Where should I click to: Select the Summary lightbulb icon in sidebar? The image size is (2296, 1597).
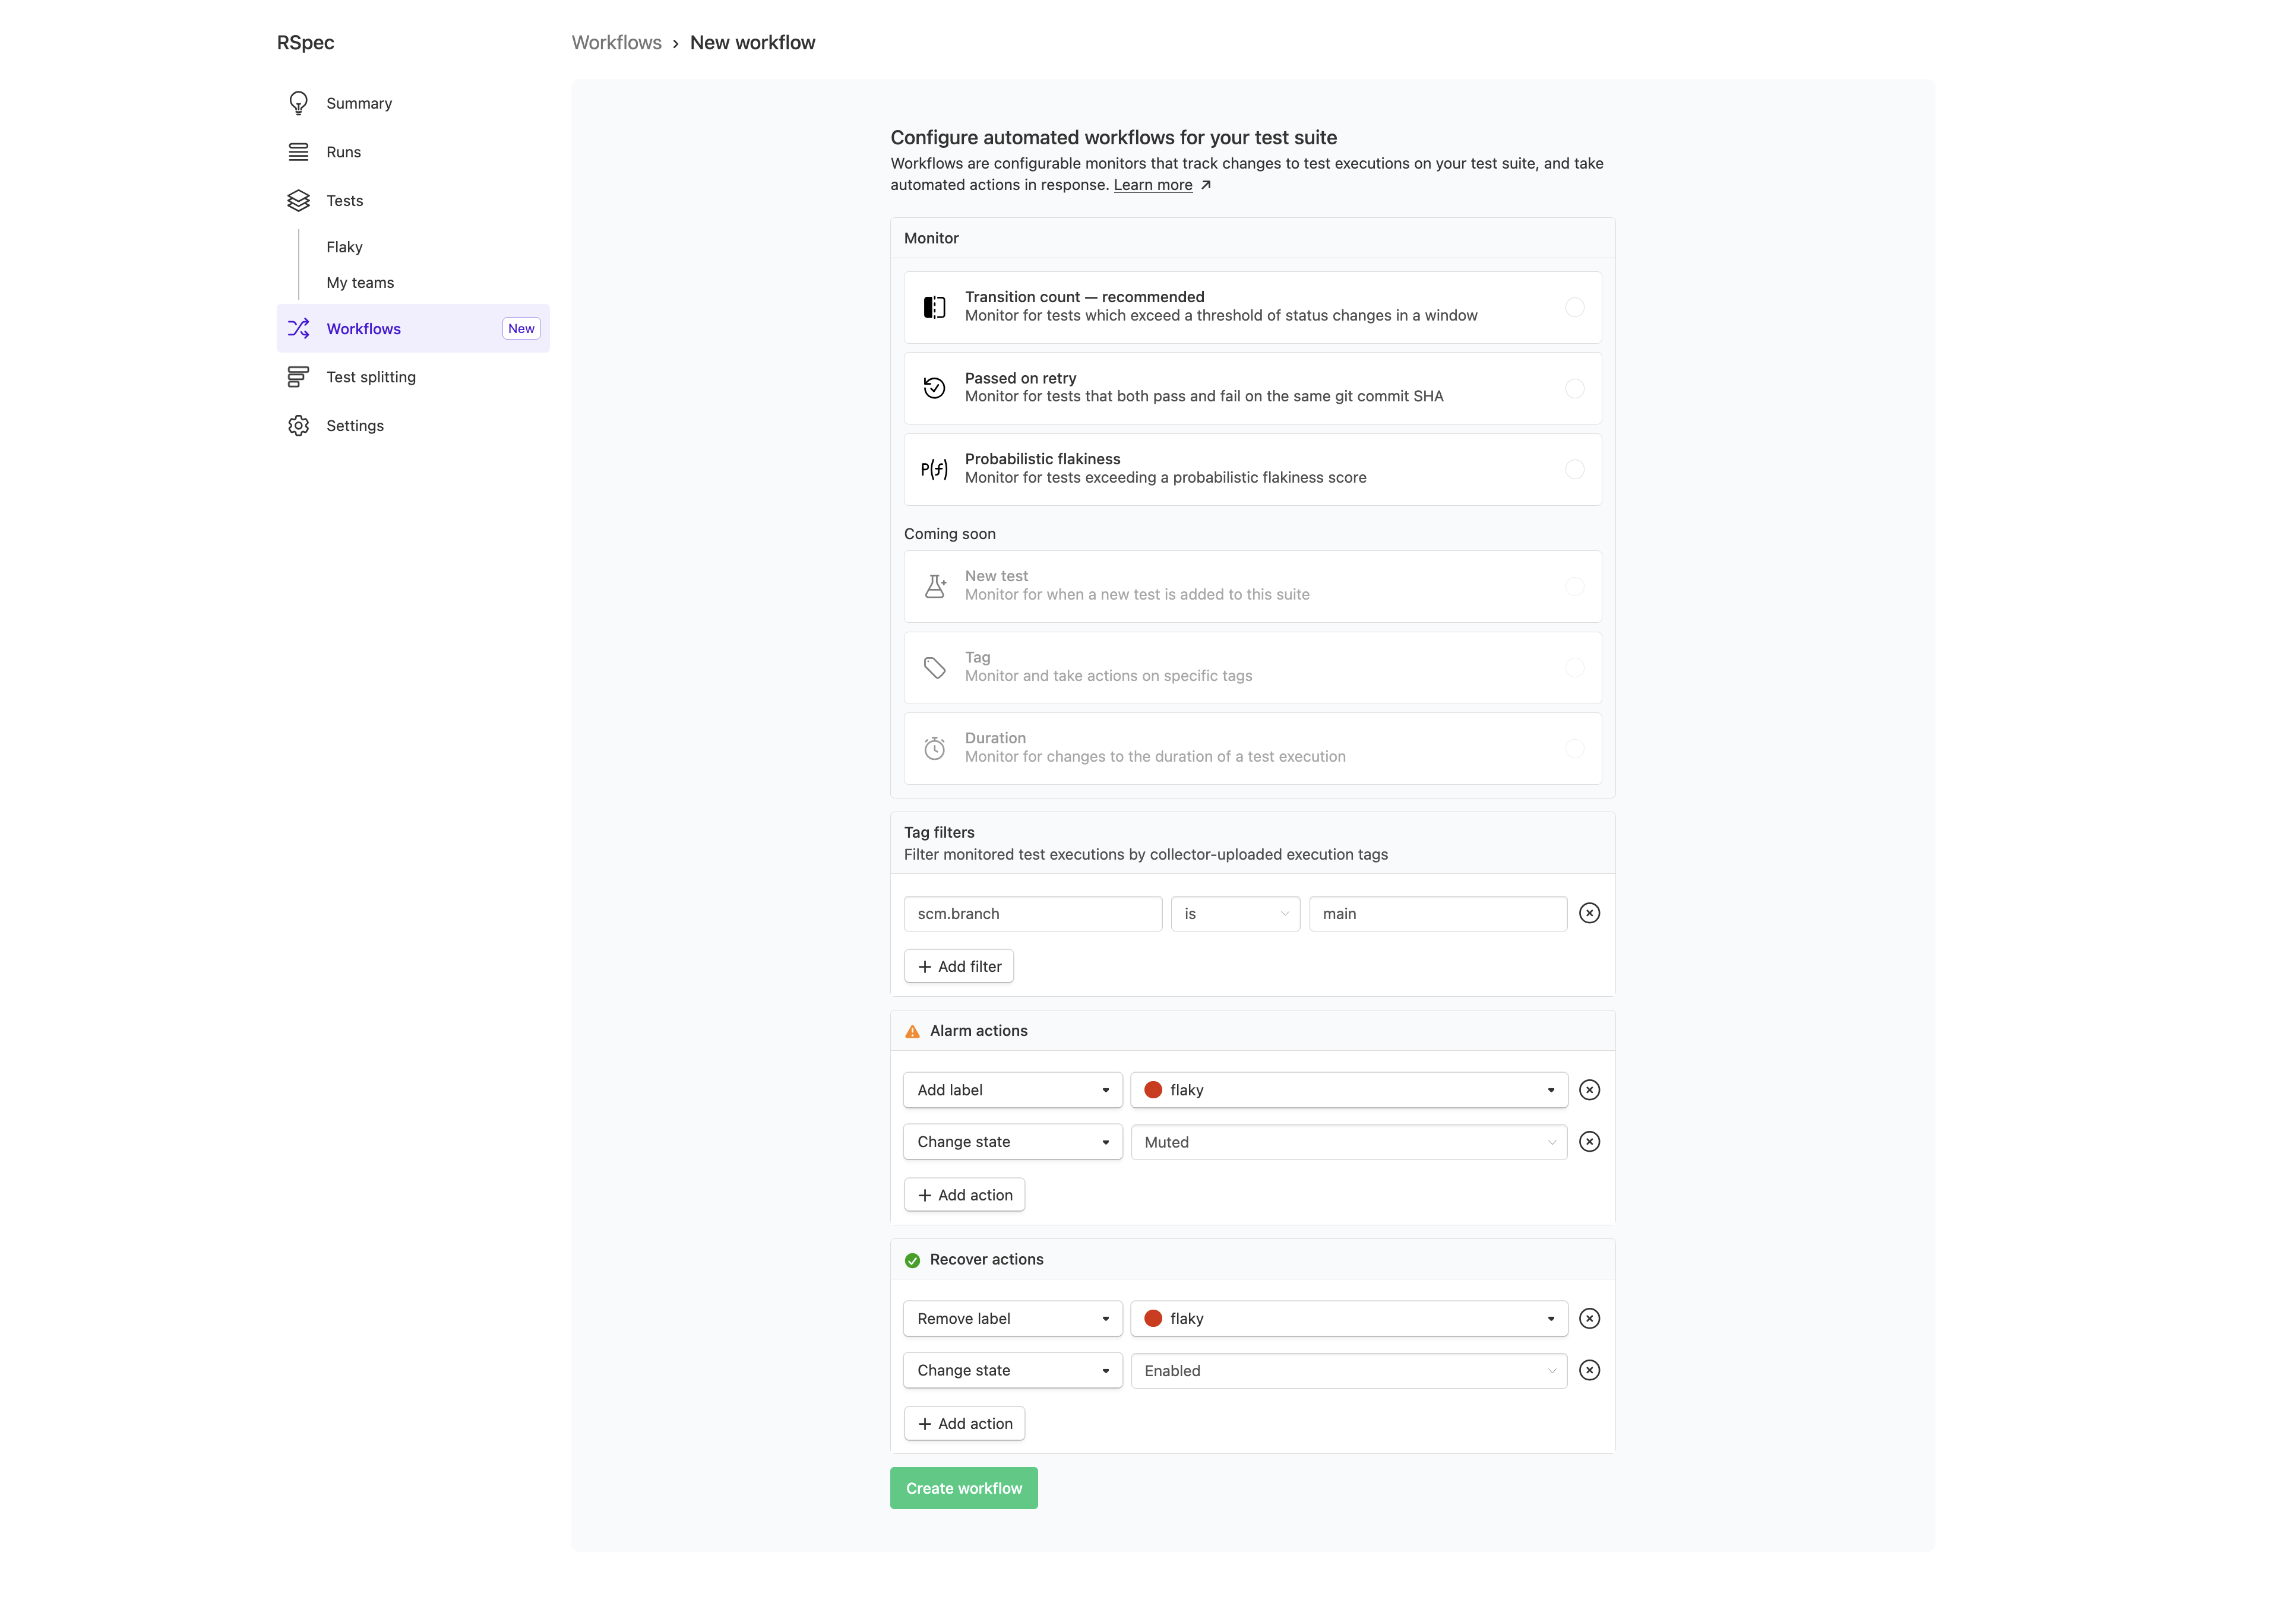click(298, 102)
